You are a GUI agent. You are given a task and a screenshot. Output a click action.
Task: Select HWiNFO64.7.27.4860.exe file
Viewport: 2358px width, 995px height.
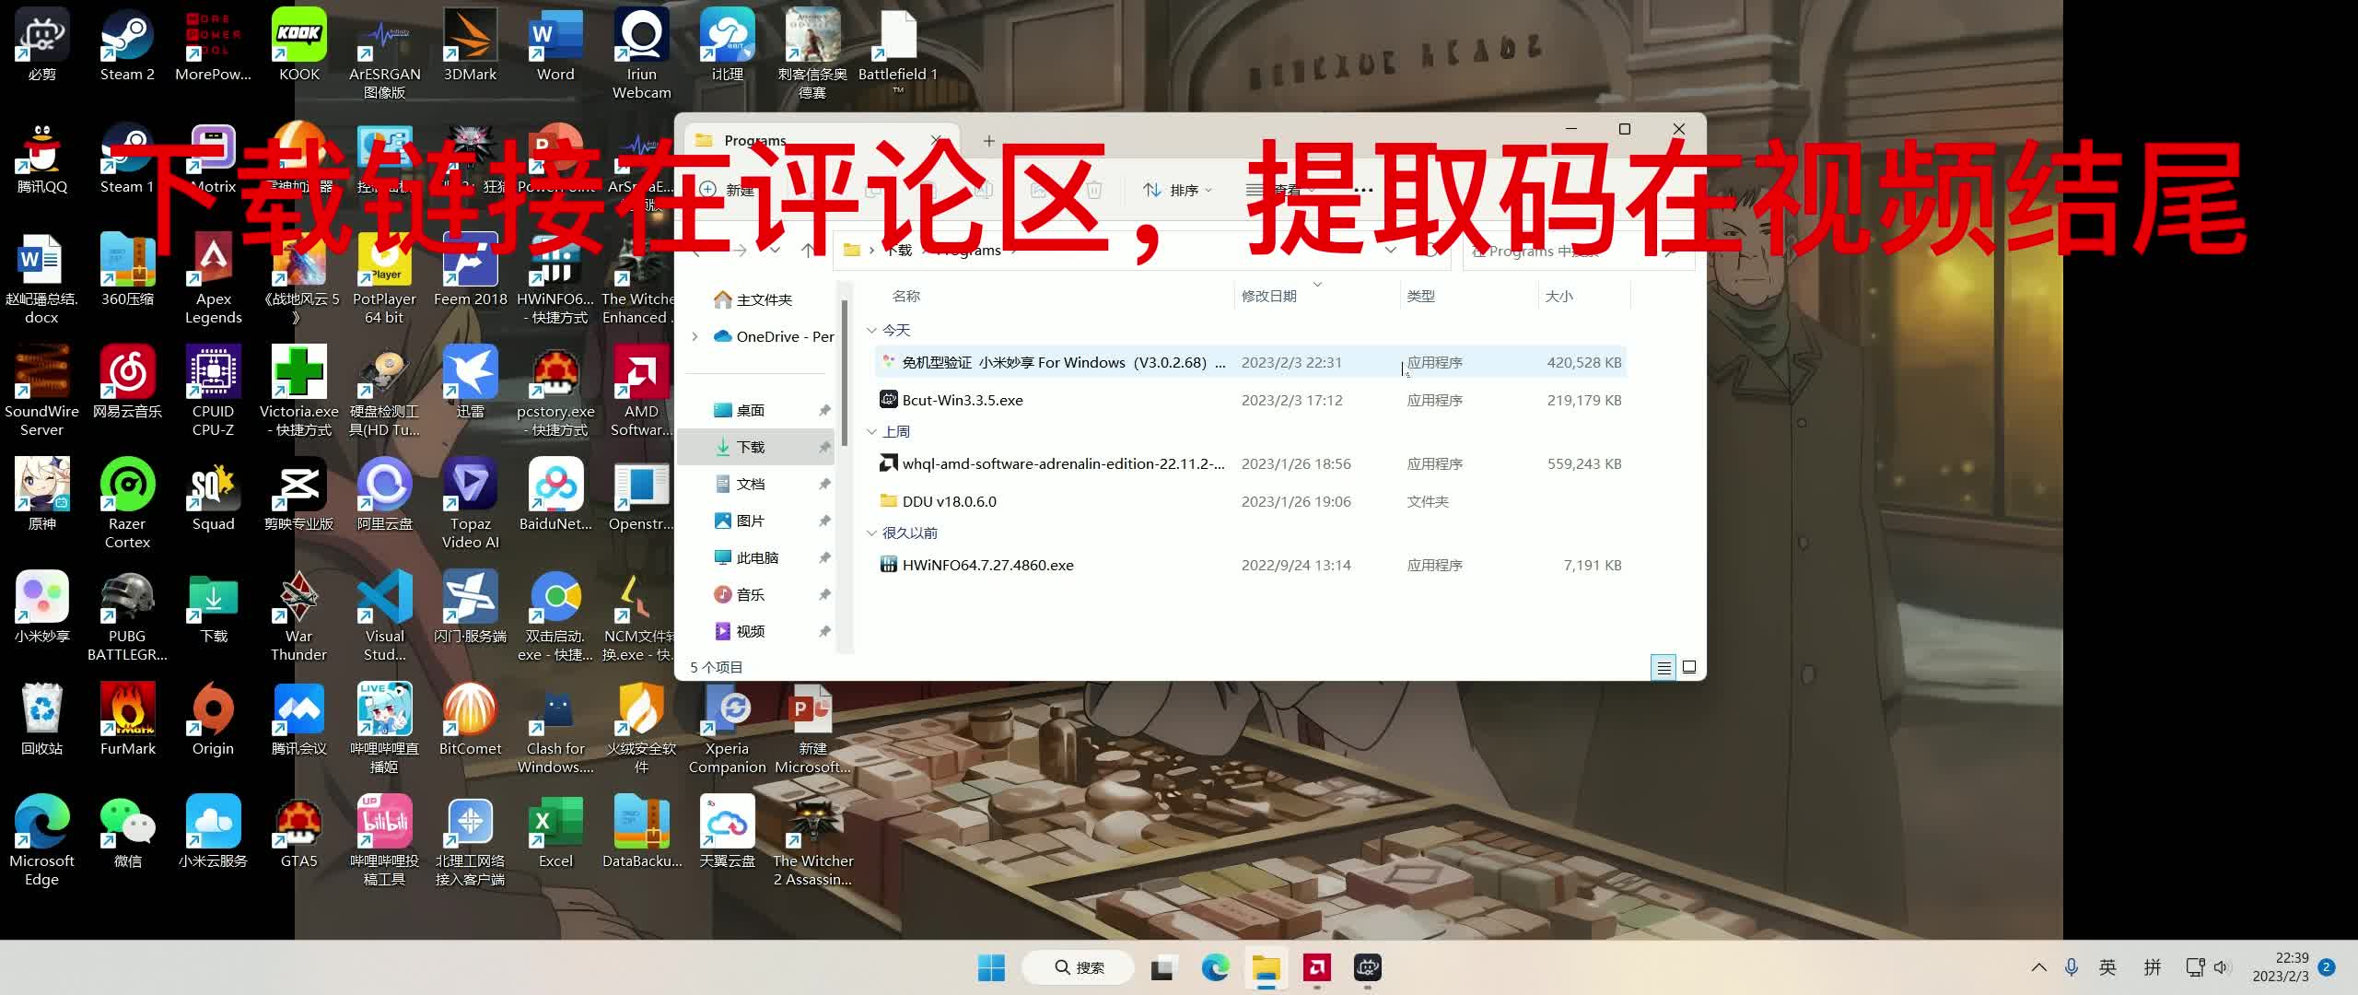(x=1251, y=565)
